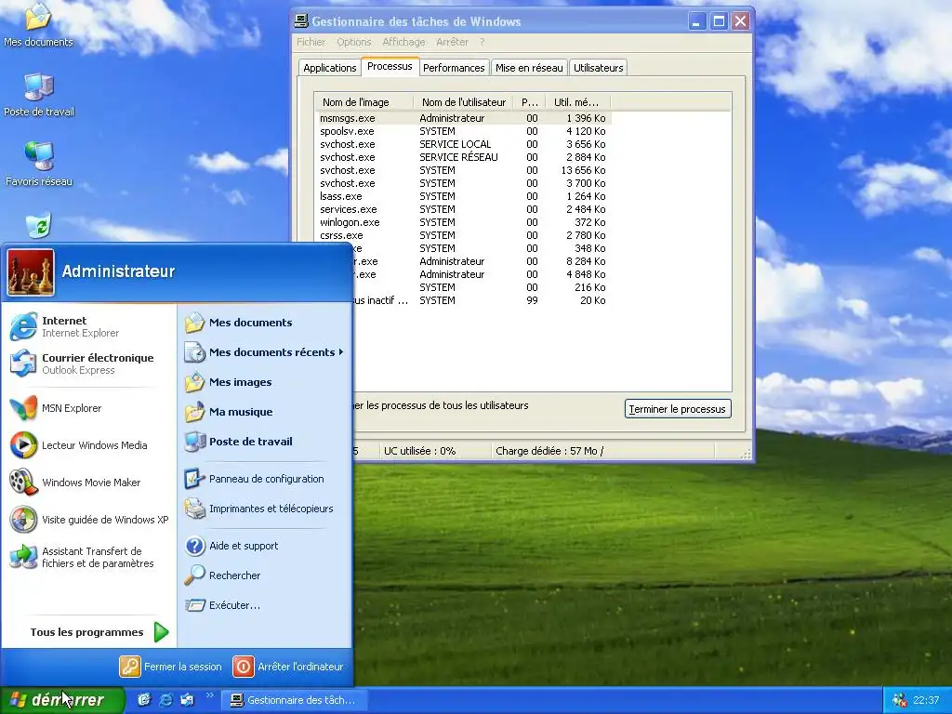The image size is (952, 714).
Task: Select svchost.exe row using 13 656 Ko
Action: (x=465, y=170)
